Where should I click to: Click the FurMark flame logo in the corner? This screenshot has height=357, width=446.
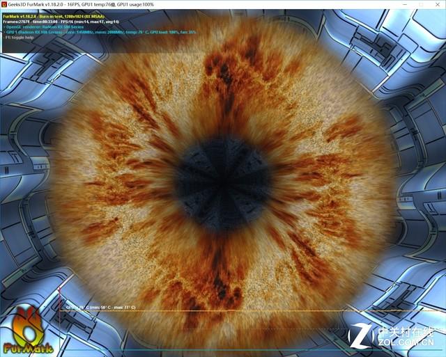[x=28, y=330]
